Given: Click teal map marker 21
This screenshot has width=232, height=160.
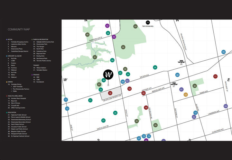Looking at the screenshot, I should [x=90, y=100].
